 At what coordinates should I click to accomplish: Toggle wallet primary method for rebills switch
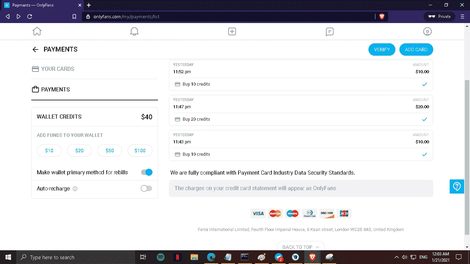[147, 173]
